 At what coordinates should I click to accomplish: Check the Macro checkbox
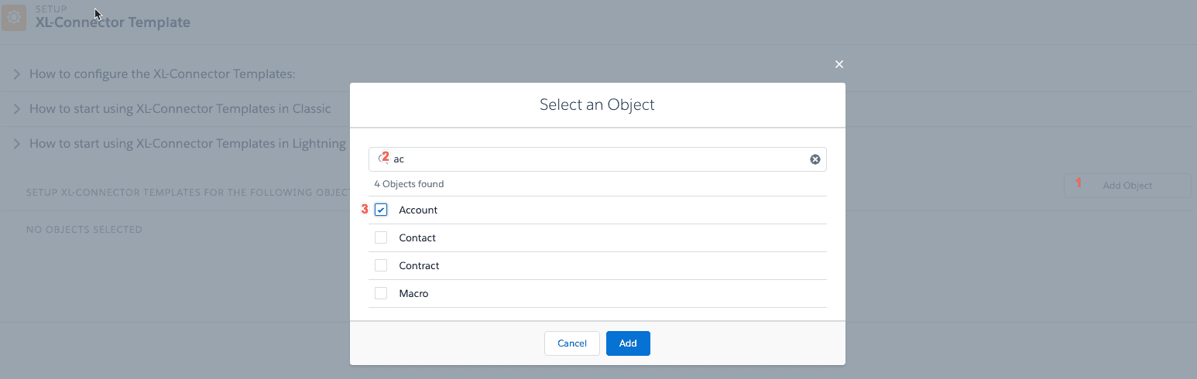(381, 293)
